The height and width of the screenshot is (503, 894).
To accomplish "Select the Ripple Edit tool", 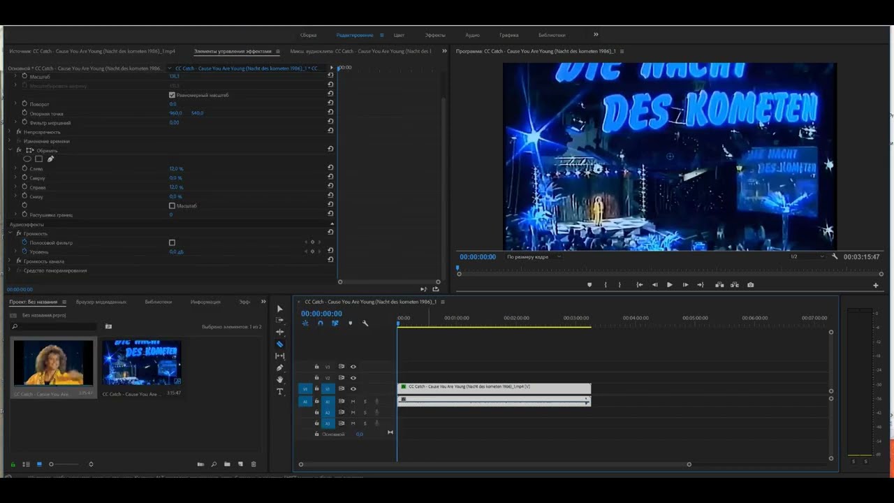I will click(280, 332).
